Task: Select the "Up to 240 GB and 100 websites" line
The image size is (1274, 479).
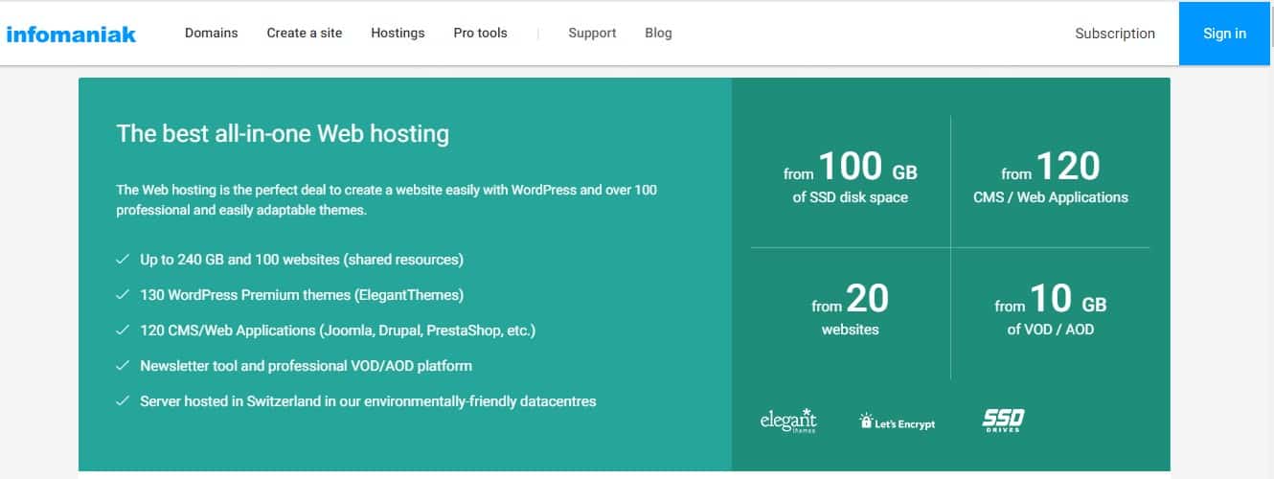Action: tap(302, 260)
